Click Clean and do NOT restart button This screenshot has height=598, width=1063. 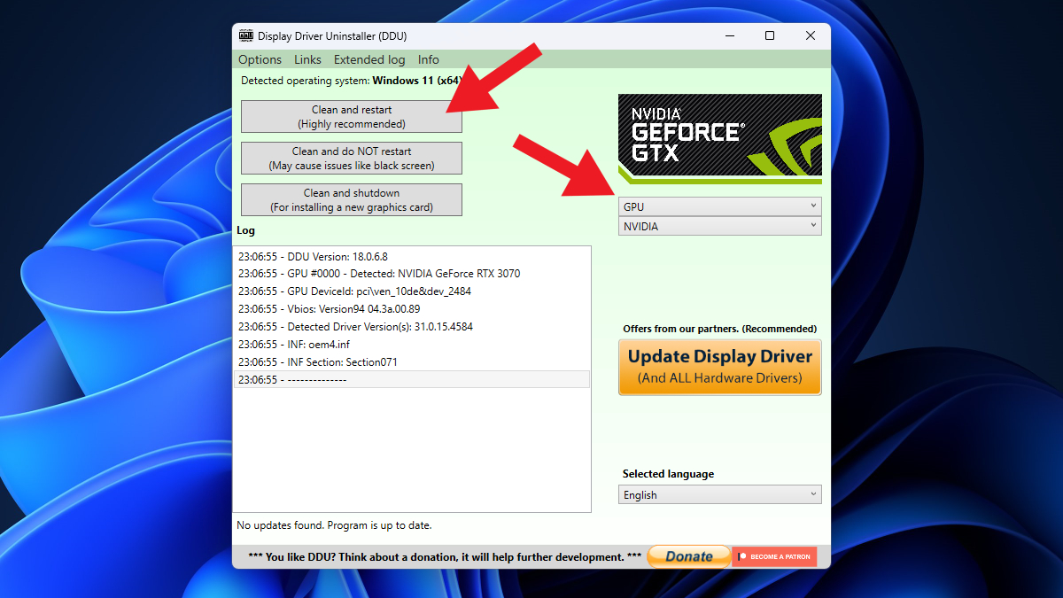pos(351,158)
